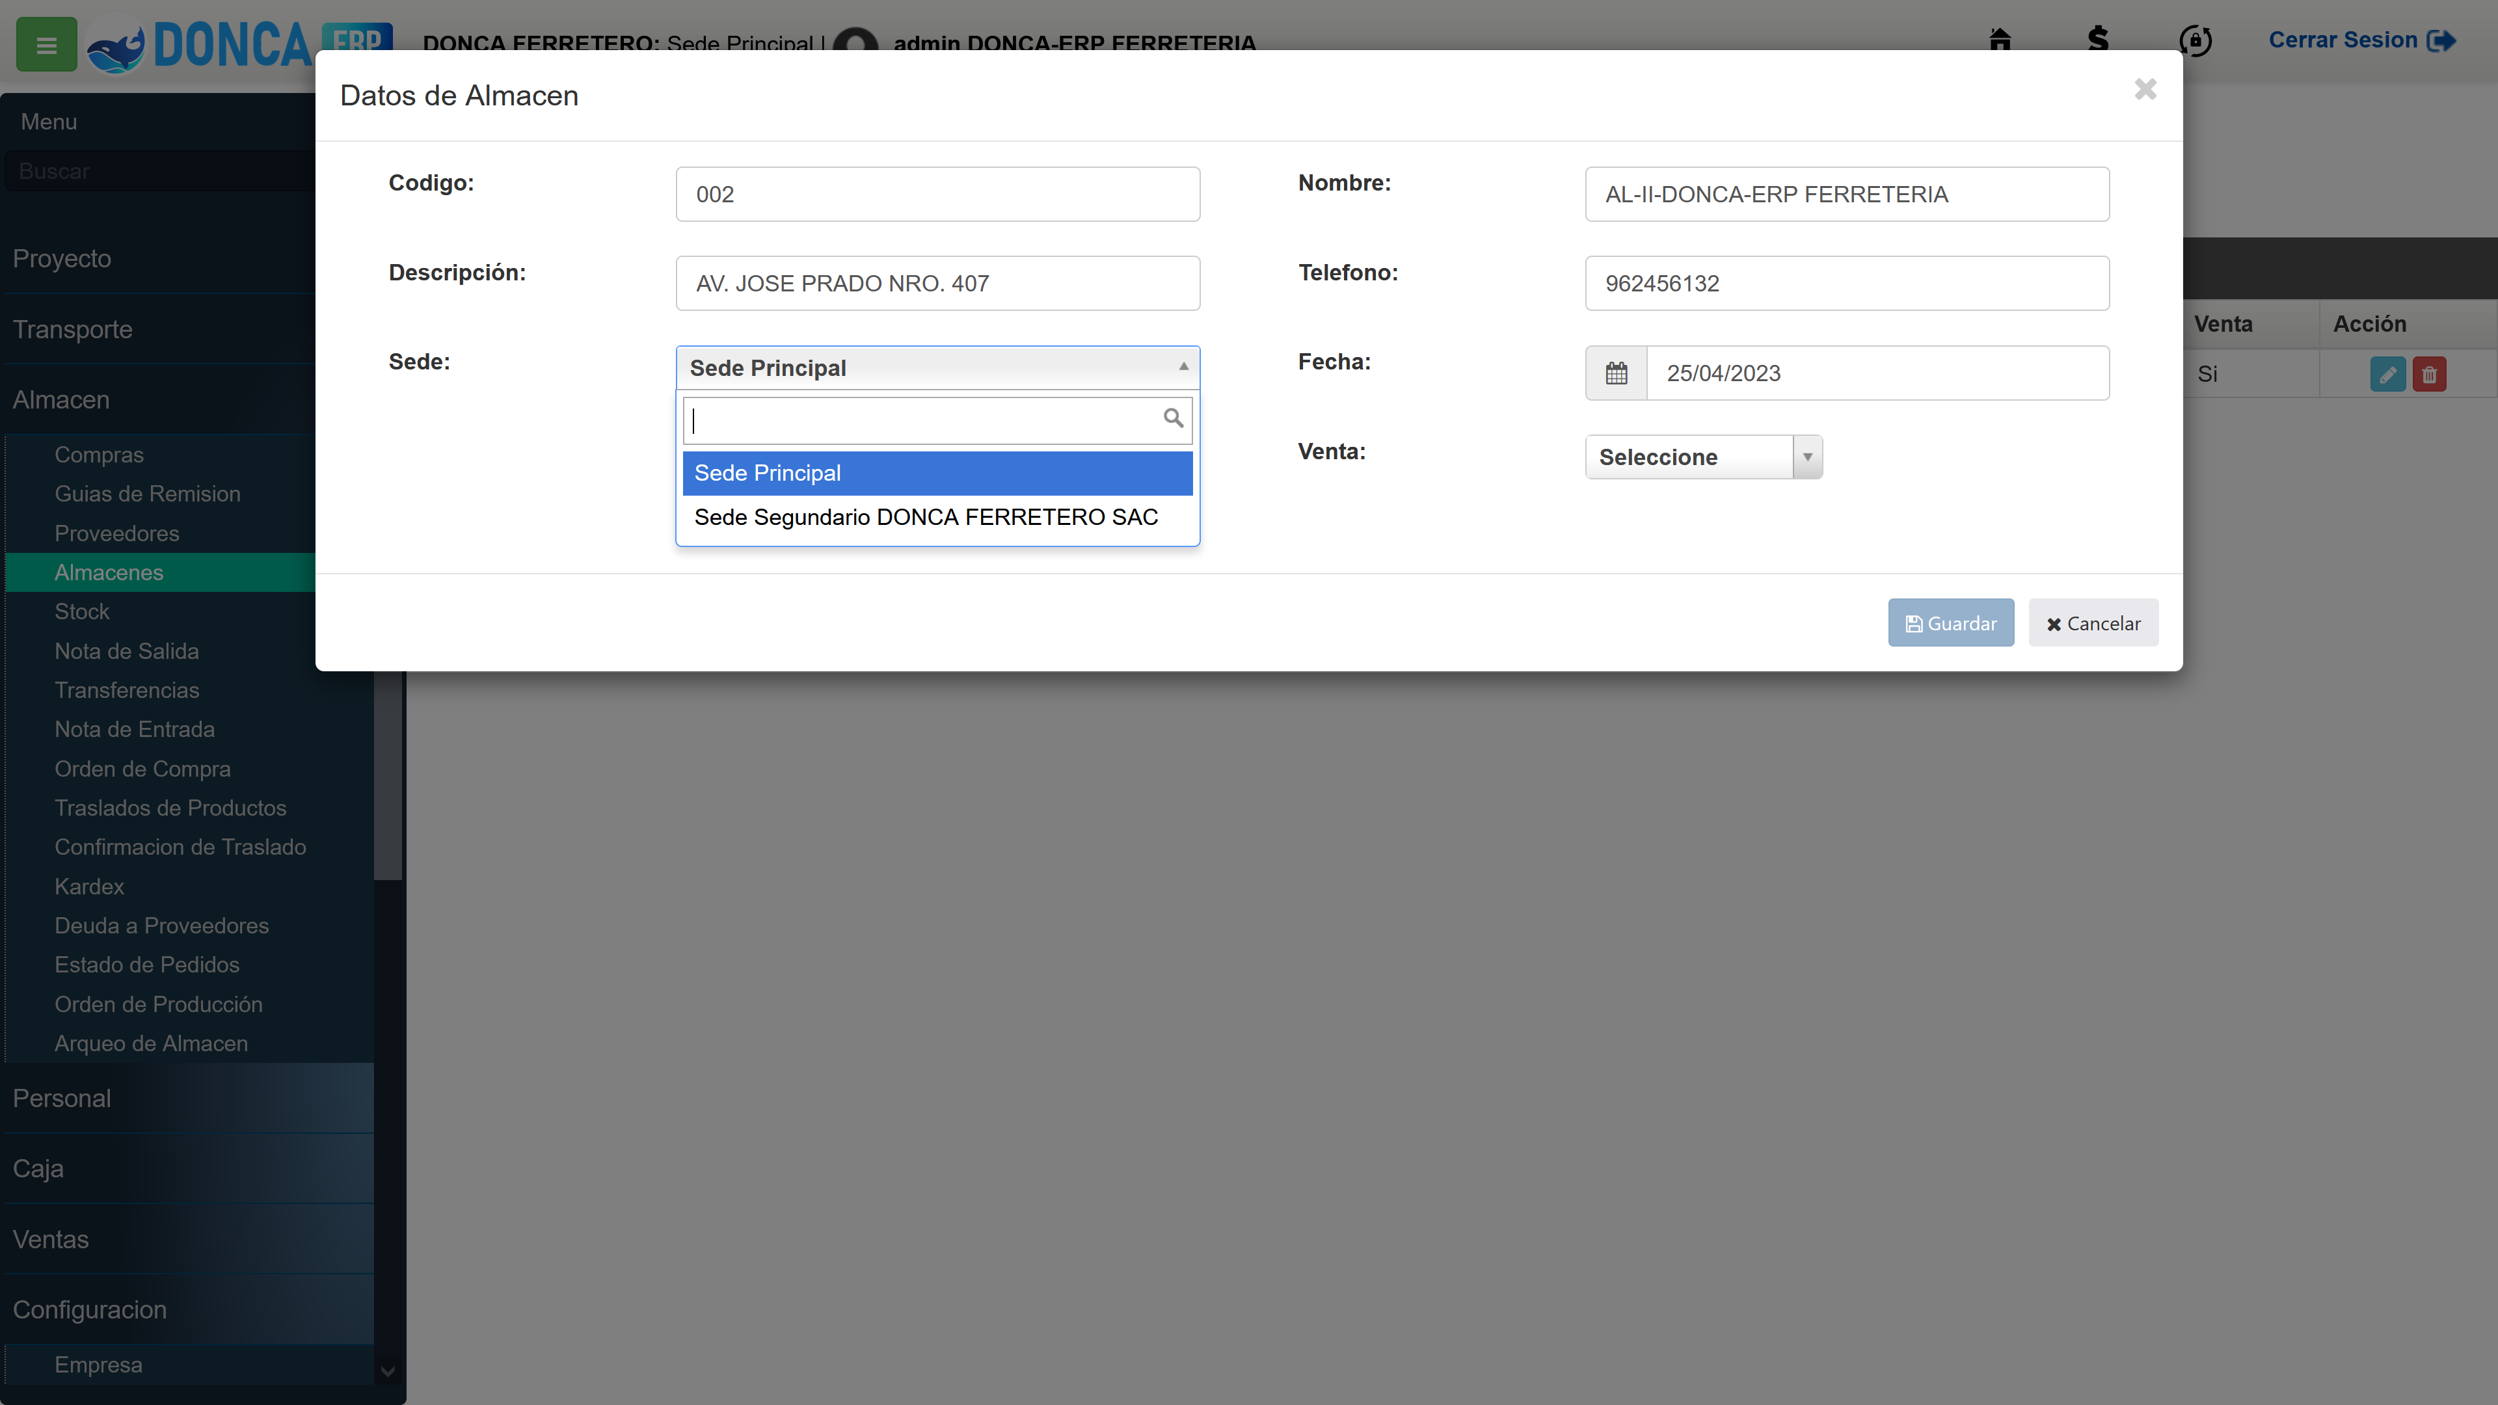Open Orden de Producción in sidebar

[x=158, y=1004]
